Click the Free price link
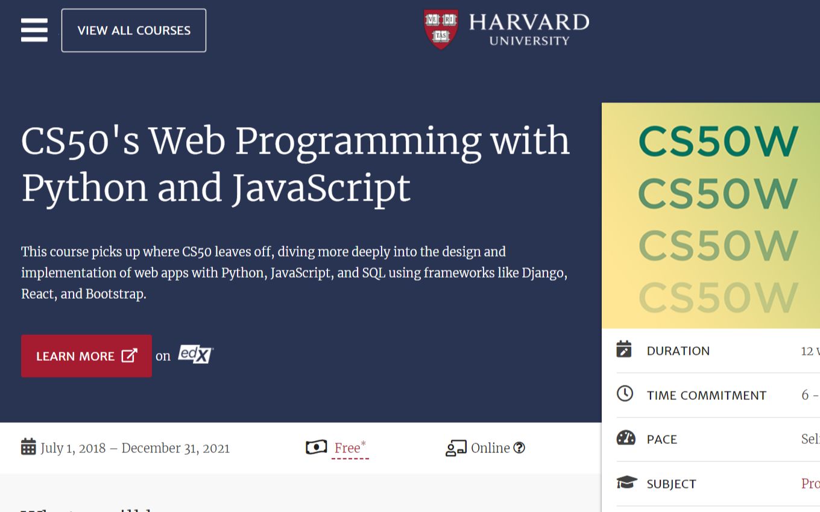 pyautogui.click(x=350, y=448)
